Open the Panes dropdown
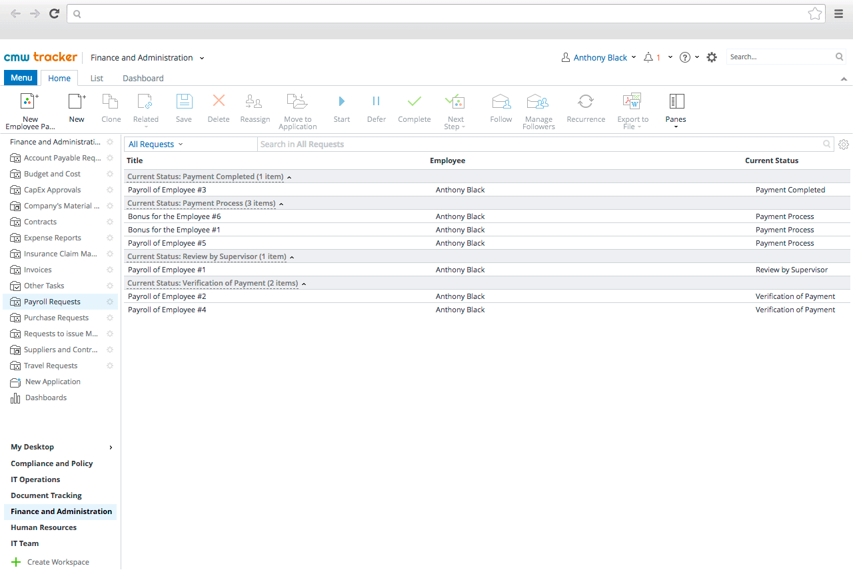The height and width of the screenshot is (572, 853). pos(676,111)
